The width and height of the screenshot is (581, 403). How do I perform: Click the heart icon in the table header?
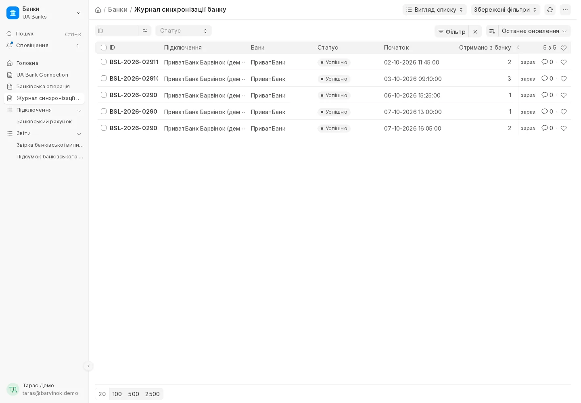coord(564,48)
